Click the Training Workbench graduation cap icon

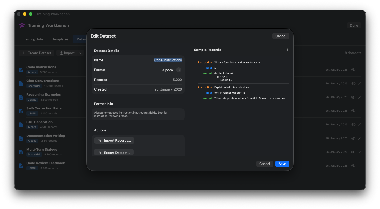(x=22, y=25)
